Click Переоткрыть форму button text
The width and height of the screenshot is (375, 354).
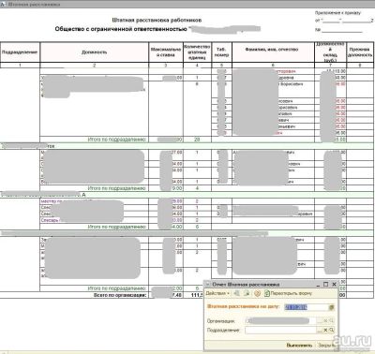tap(292, 293)
